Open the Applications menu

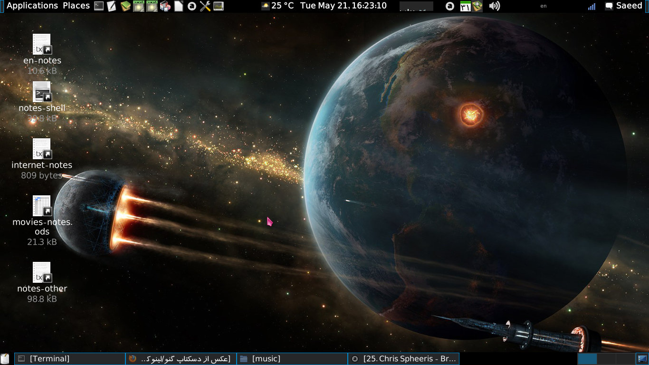click(32, 6)
